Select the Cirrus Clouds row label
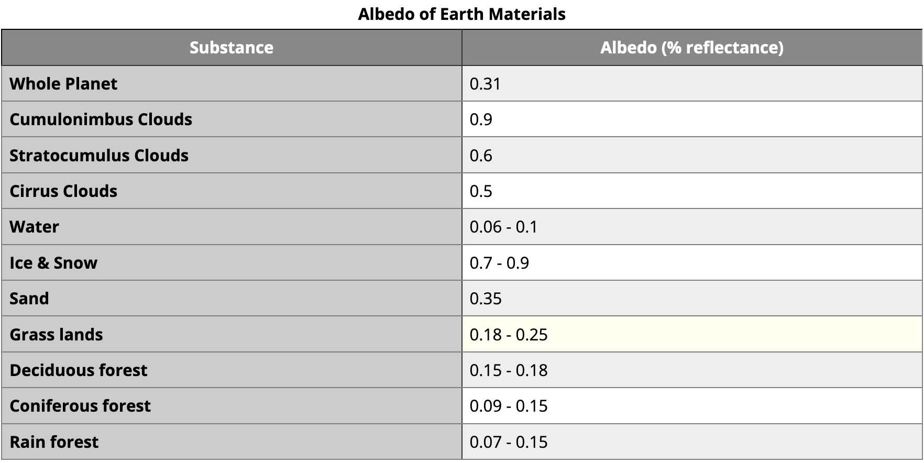 click(63, 191)
